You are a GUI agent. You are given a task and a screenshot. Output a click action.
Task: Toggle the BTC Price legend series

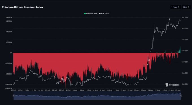pyautogui.click(x=104, y=13)
